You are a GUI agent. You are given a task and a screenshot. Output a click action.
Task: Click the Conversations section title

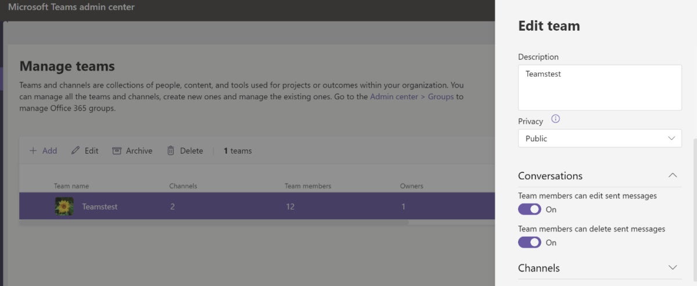coord(550,176)
